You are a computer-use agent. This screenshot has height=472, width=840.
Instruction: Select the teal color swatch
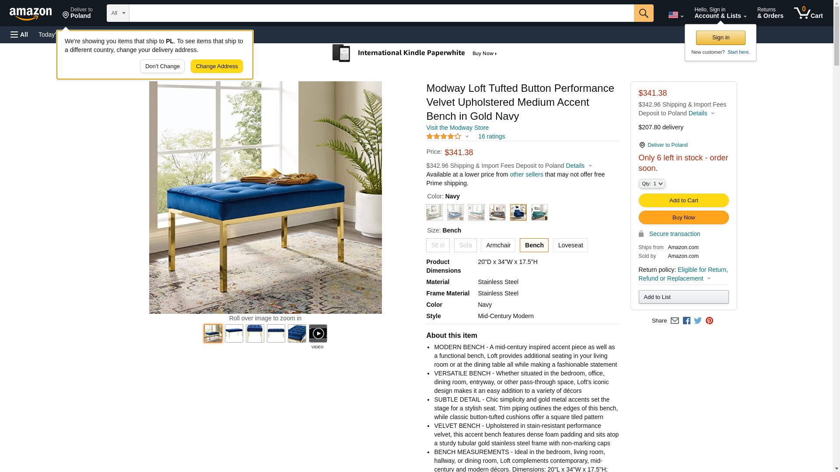pos(539,212)
